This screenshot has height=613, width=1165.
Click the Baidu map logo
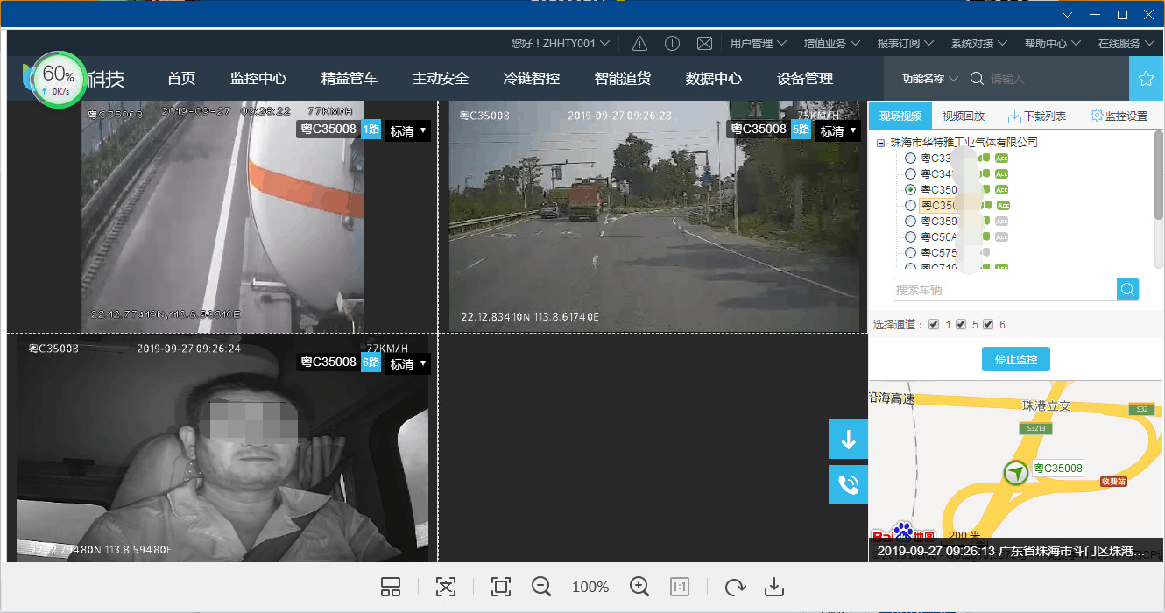(902, 533)
